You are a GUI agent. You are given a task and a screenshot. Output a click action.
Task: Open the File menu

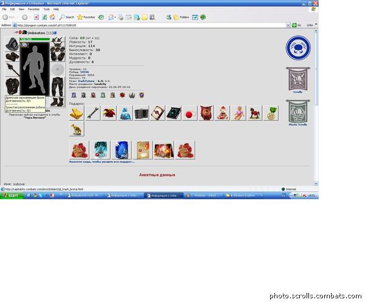[x=4, y=9]
